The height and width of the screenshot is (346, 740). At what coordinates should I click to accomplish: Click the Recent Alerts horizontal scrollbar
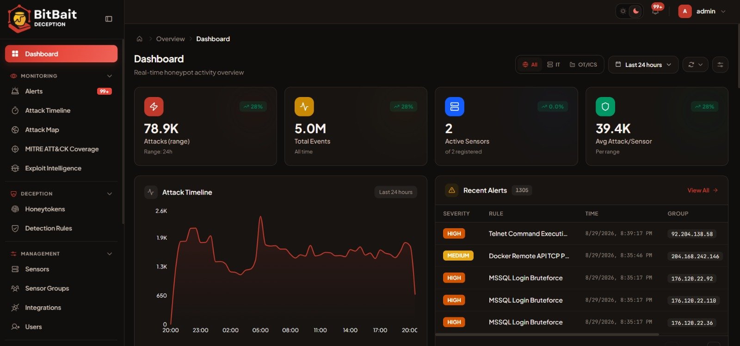(x=547, y=334)
